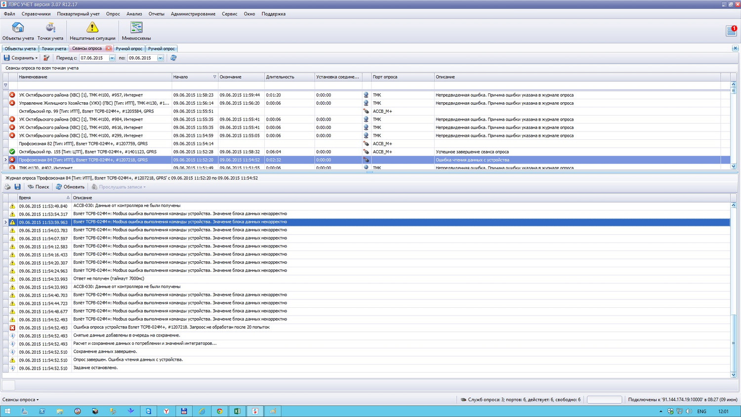Viewport: 741px width, 417px height.
Task: Open the Windows Start button
Action: click(x=7, y=411)
